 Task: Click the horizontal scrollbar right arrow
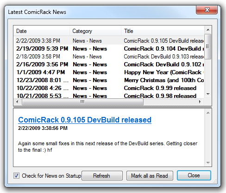pyautogui.click(x=200, y=102)
